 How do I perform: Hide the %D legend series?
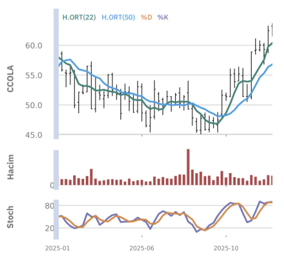(146, 17)
